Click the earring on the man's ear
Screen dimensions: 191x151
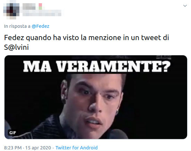117,112
